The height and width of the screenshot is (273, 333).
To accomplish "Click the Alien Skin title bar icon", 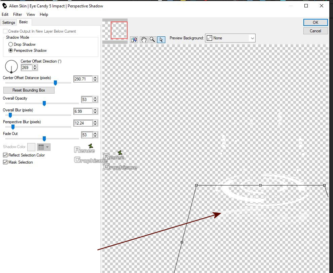I will (4, 6).
